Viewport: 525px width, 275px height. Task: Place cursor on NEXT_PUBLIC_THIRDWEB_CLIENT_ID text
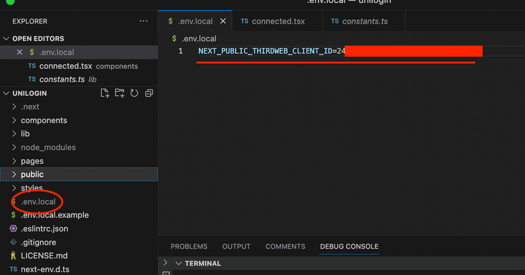tap(265, 51)
